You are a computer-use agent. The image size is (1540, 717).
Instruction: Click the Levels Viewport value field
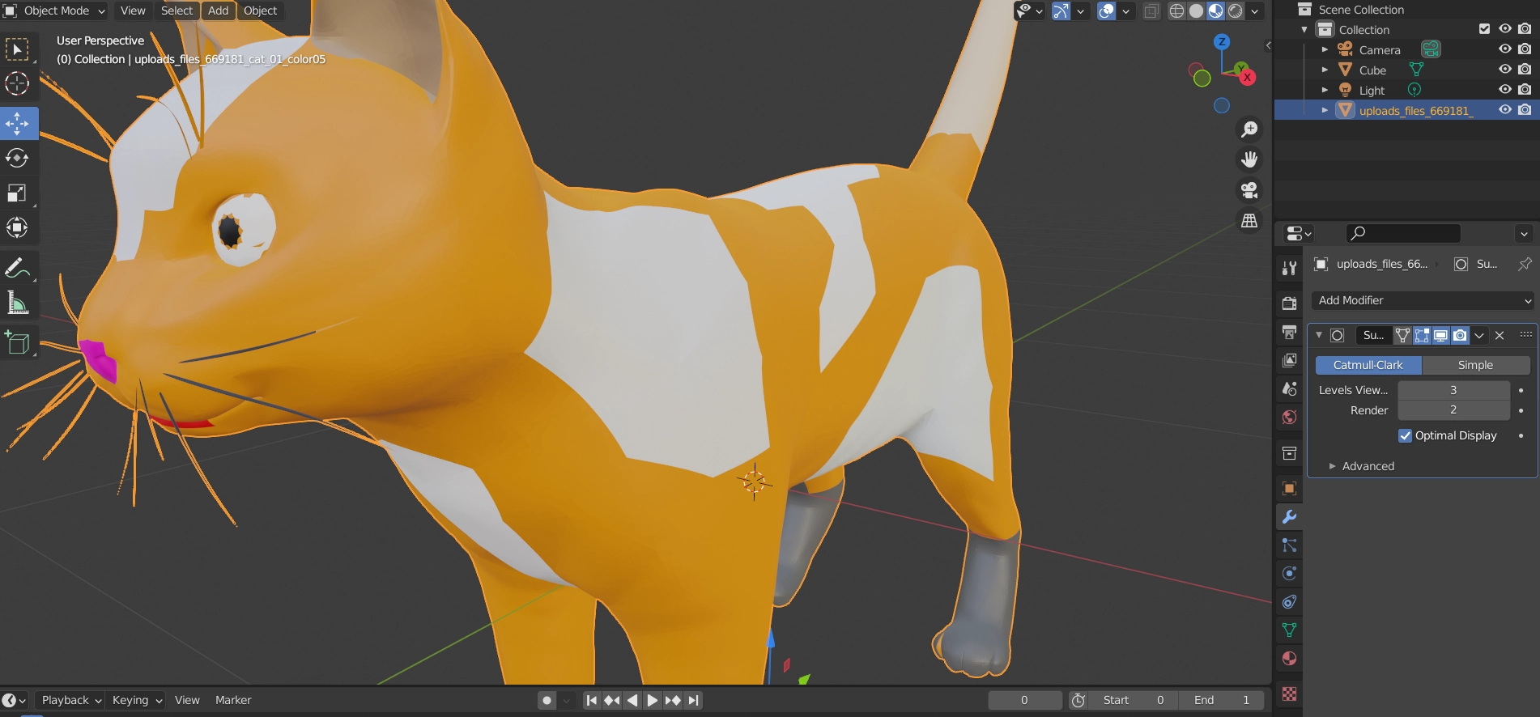coord(1453,390)
